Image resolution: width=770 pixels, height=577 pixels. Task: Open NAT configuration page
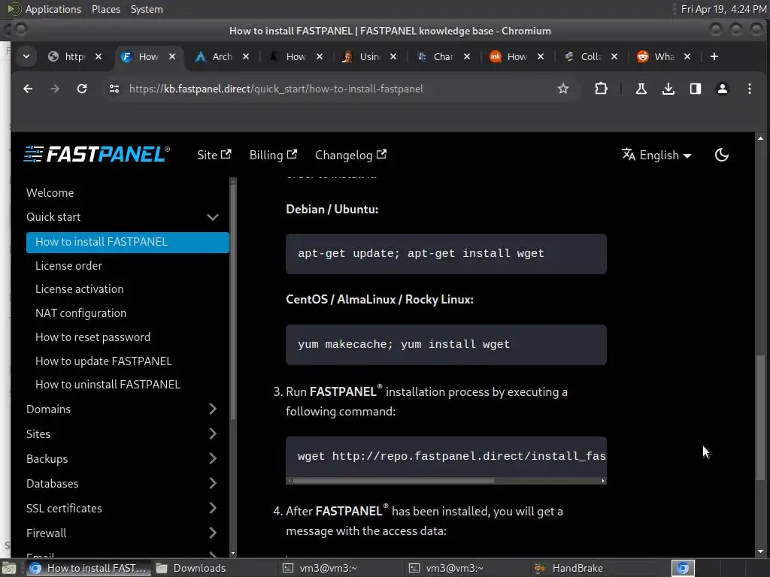coord(81,313)
